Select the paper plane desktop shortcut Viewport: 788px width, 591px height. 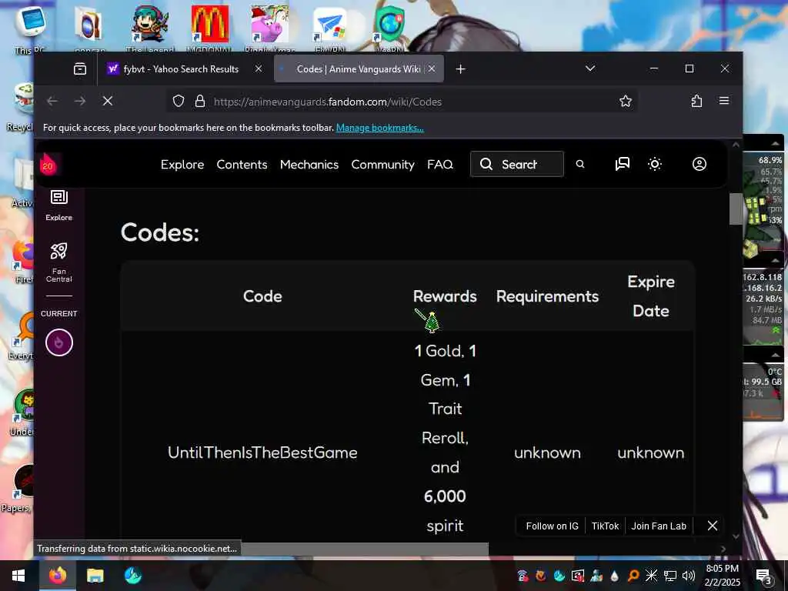pyautogui.click(x=329, y=28)
